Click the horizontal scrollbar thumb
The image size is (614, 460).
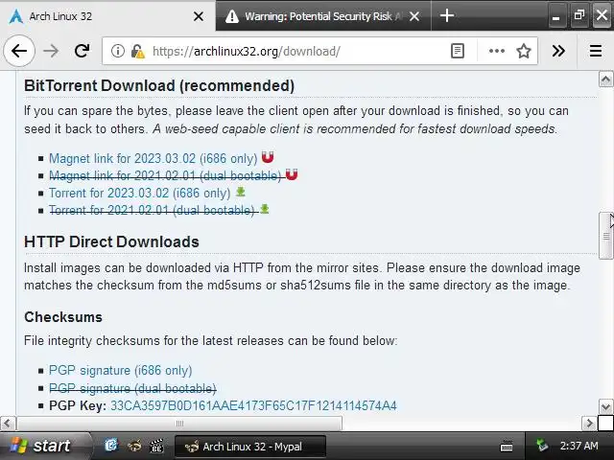point(179,424)
